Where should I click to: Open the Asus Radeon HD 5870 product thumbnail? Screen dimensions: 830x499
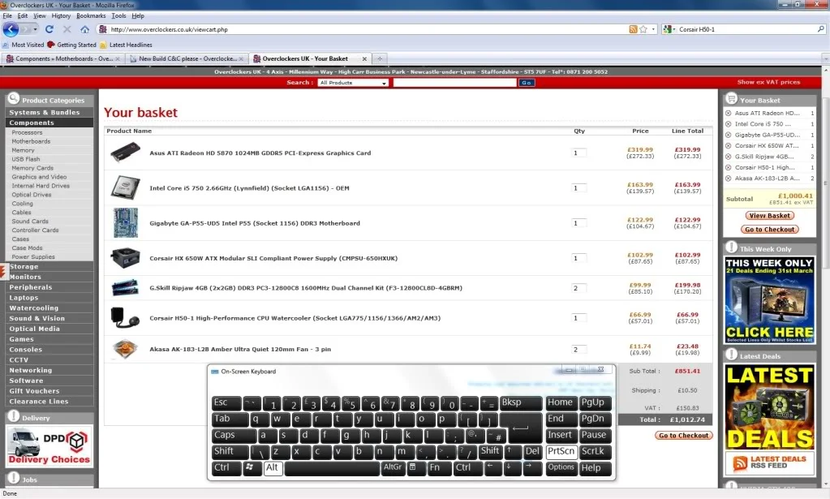pyautogui.click(x=126, y=153)
